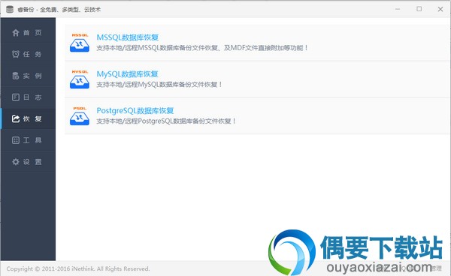
Task: Open the 日志 logs section
Action: coord(28,97)
